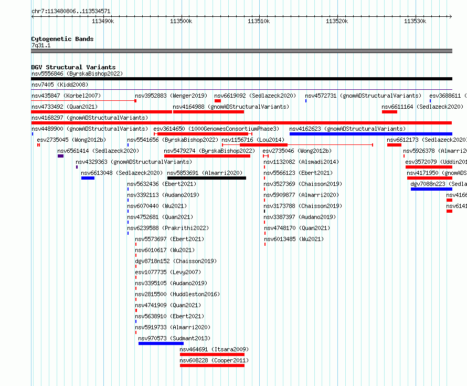This screenshot has width=467, height=386.
Task: Click nsv5566123 (Ebert2021) label
Action: coord(298,173)
